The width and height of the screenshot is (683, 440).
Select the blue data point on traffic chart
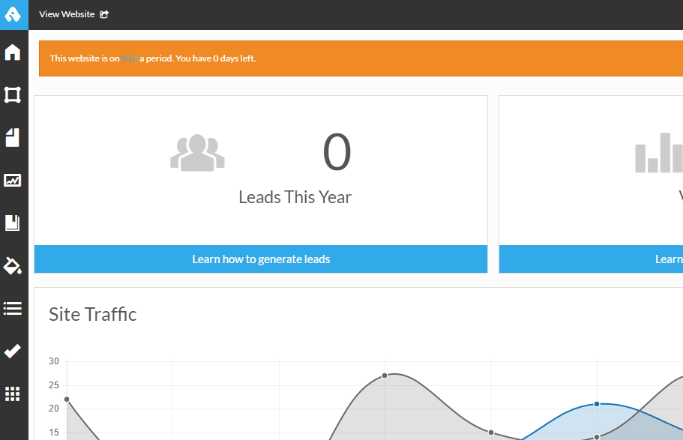(597, 404)
